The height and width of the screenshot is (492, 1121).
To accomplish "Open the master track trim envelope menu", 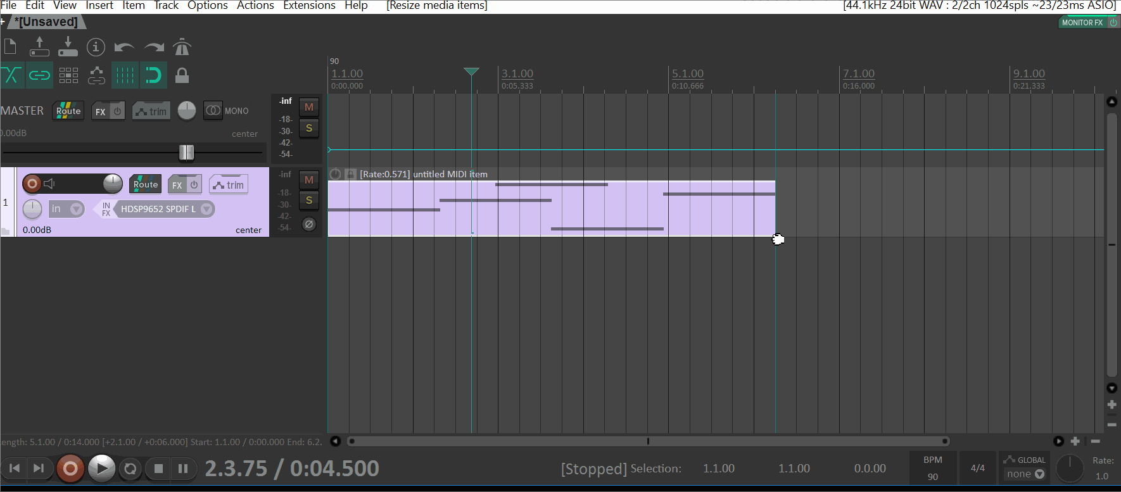I will [x=151, y=111].
